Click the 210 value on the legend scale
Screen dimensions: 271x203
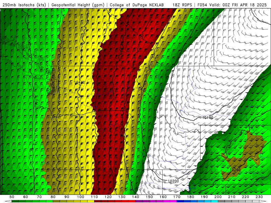(232, 197)
